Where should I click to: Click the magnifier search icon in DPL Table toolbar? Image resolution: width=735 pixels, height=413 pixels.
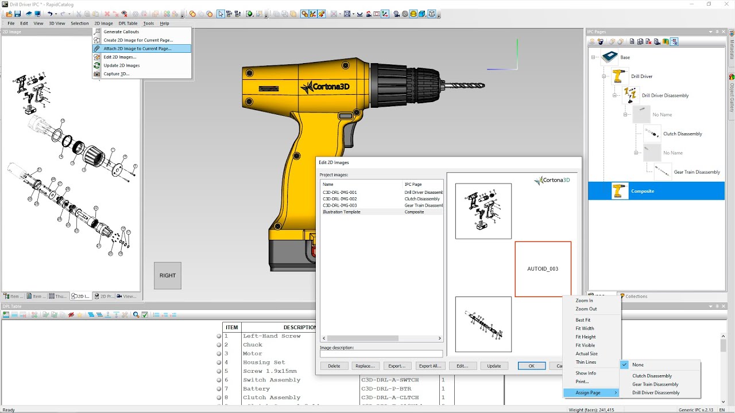pyautogui.click(x=136, y=314)
